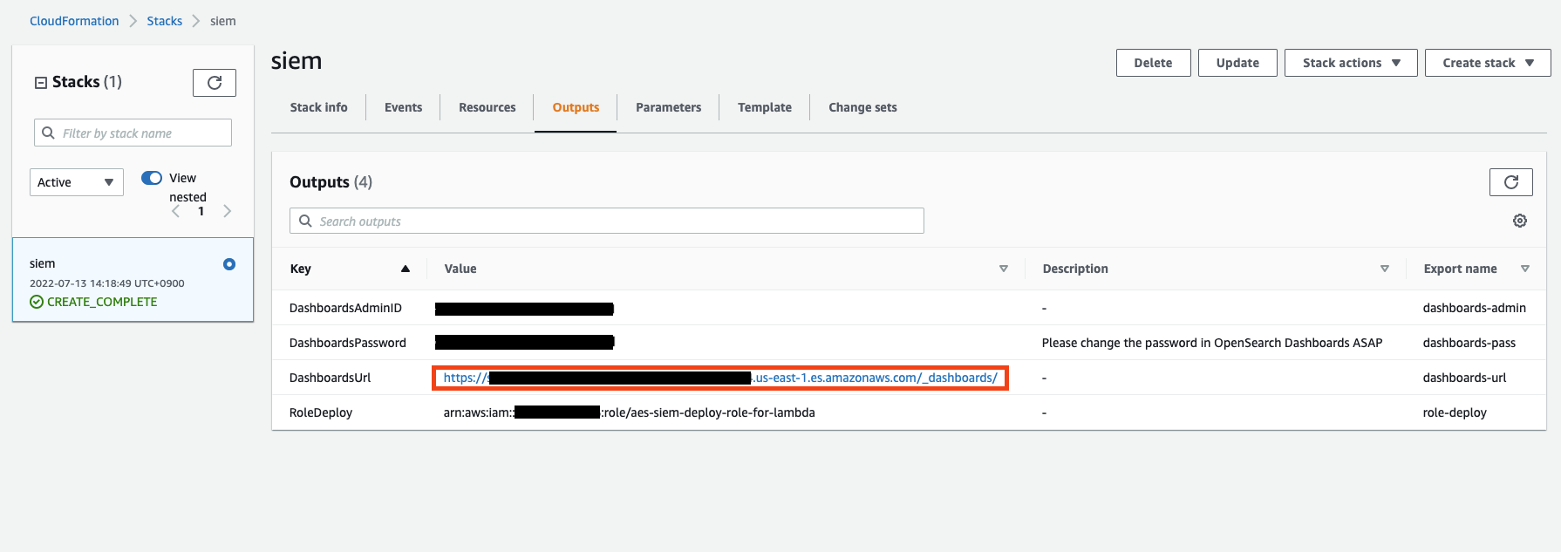Switch to the Stack info tab
This screenshot has height=552, width=1561.
(x=318, y=107)
